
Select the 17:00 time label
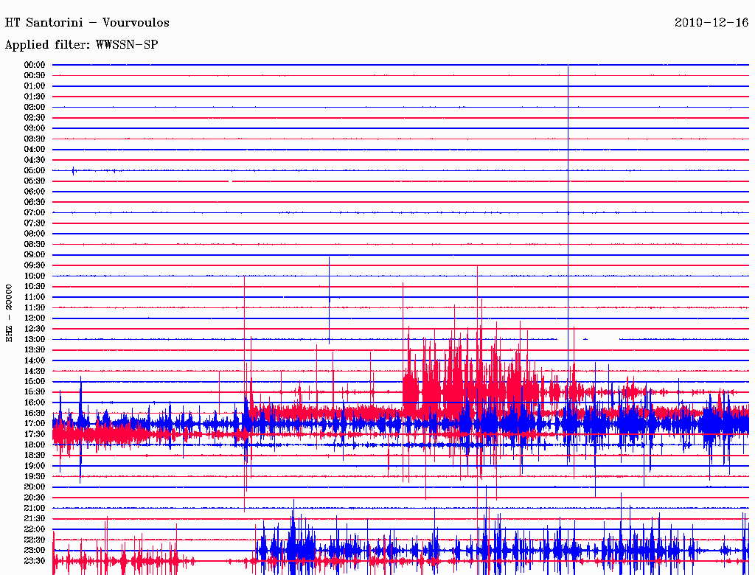pyautogui.click(x=35, y=424)
